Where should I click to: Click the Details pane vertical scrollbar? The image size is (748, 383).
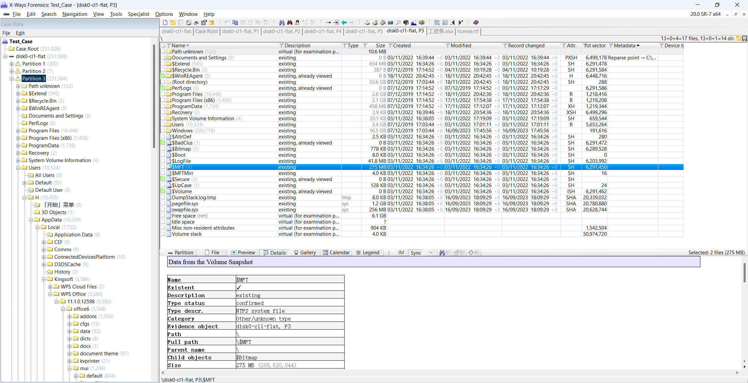coord(745,273)
